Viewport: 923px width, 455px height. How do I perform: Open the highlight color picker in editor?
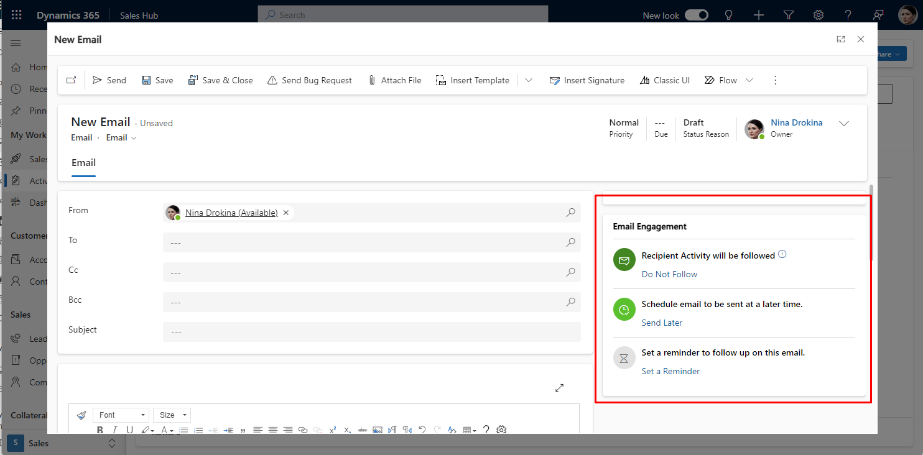[147, 430]
